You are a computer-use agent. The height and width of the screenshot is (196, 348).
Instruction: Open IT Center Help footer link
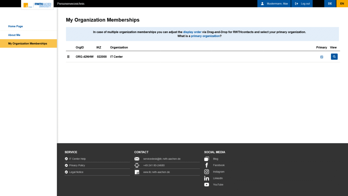(77, 159)
